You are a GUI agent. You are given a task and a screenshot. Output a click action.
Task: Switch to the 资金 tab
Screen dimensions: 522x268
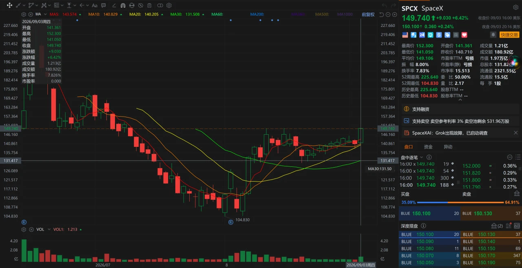point(428,147)
